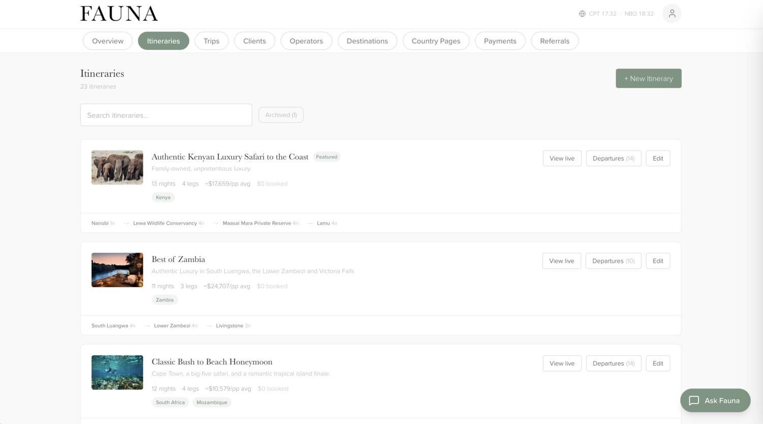Select the Itineraries tab
This screenshot has width=763, height=424.
pyautogui.click(x=163, y=41)
